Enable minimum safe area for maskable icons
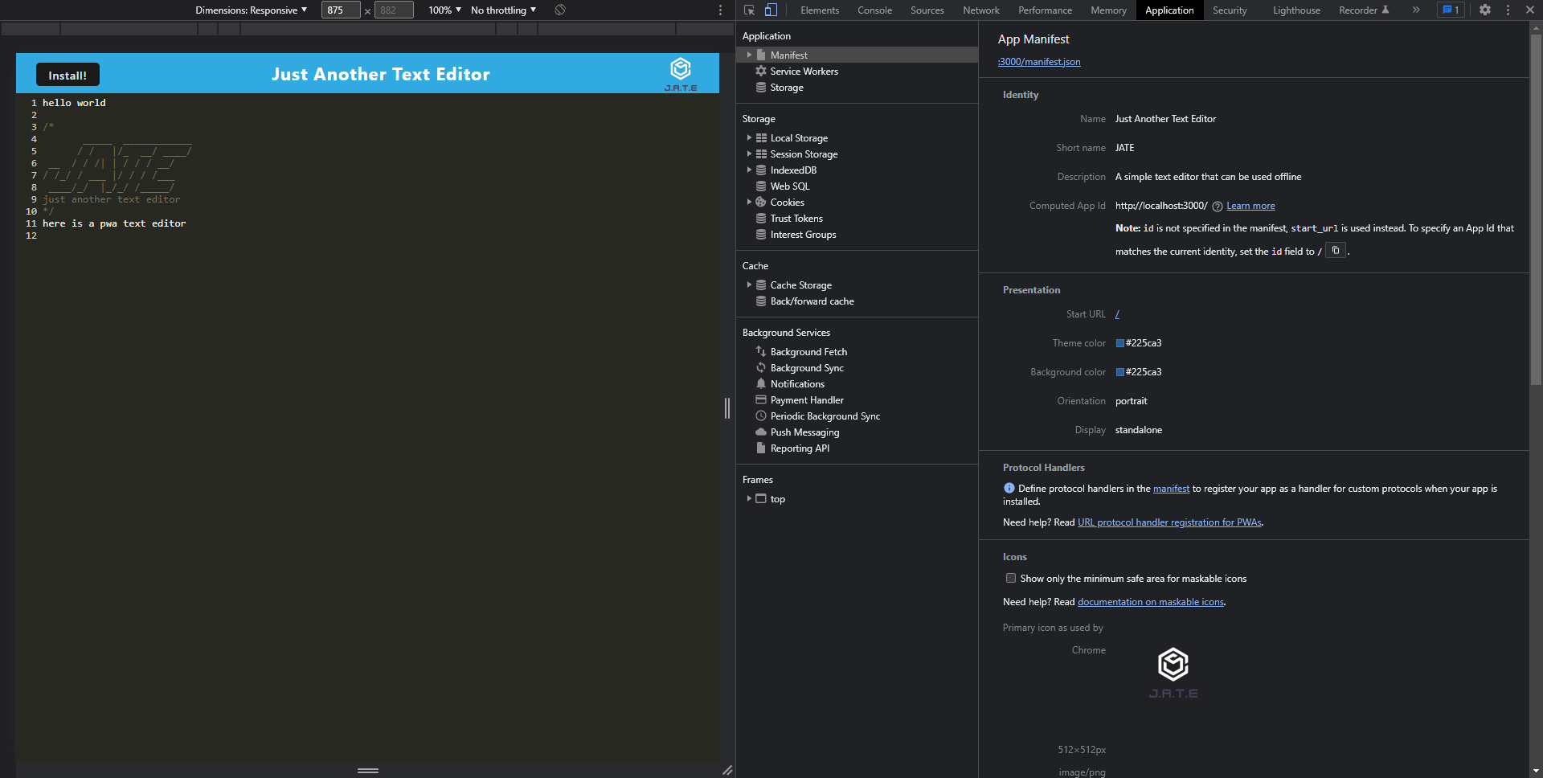 [x=1010, y=578]
